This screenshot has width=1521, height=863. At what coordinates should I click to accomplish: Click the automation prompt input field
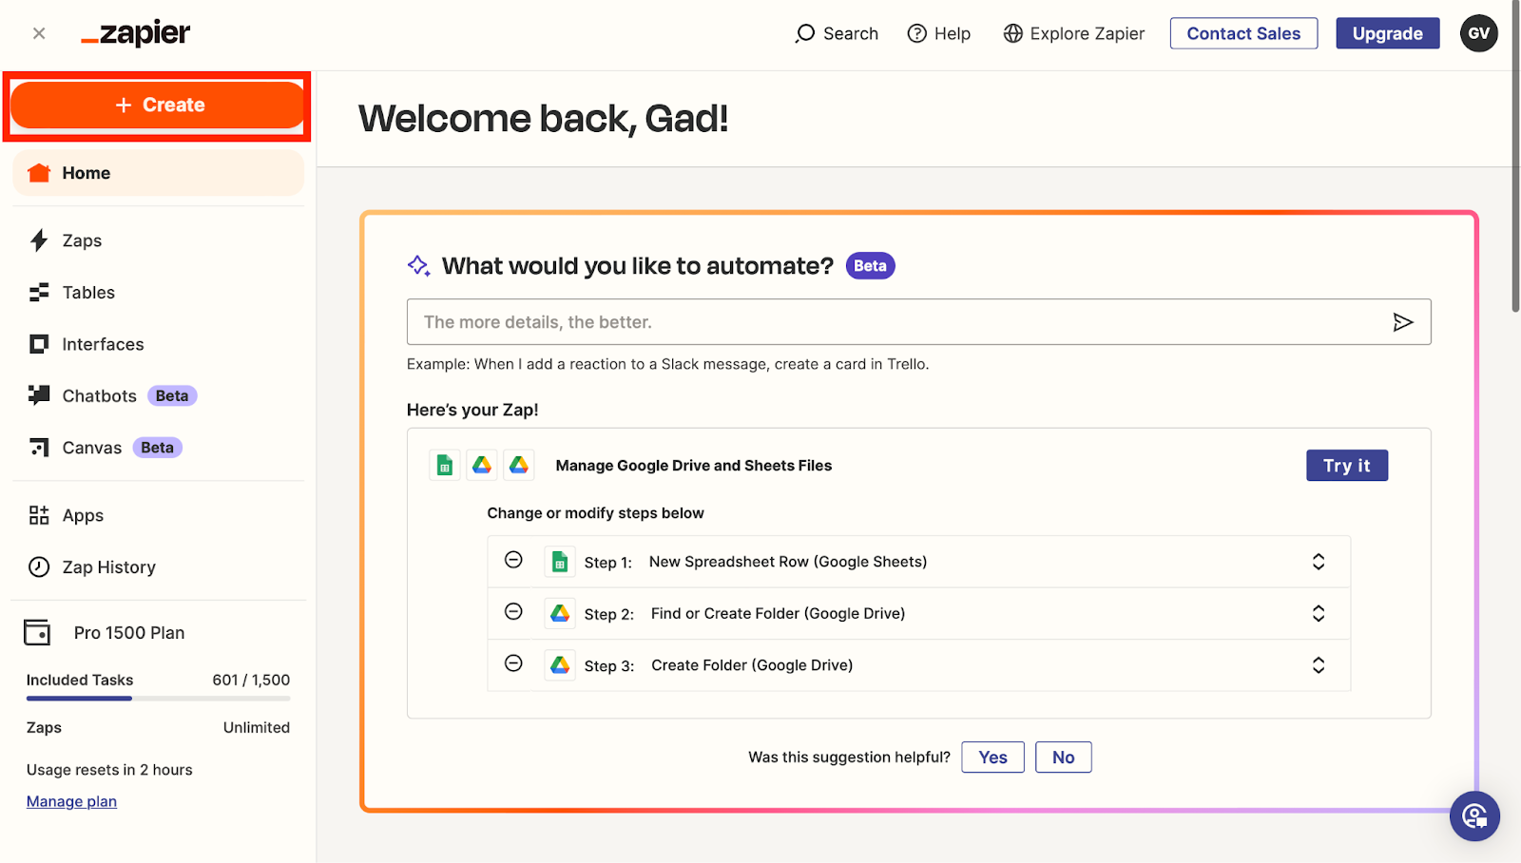[x=918, y=322]
